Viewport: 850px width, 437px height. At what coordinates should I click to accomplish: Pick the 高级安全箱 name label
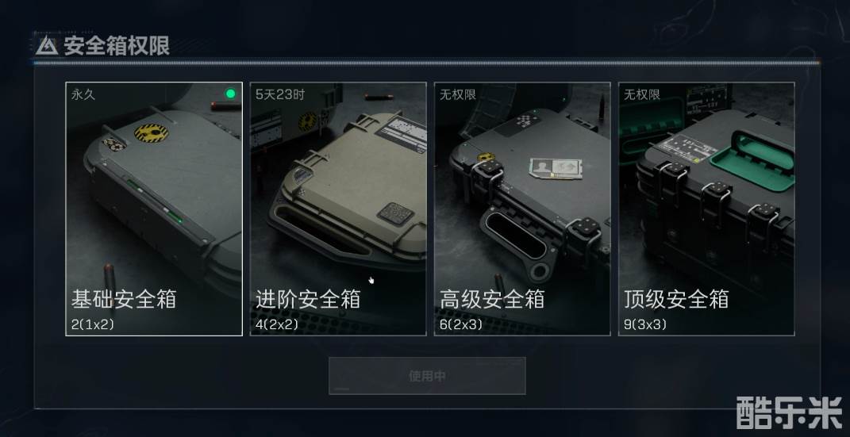[492, 299]
